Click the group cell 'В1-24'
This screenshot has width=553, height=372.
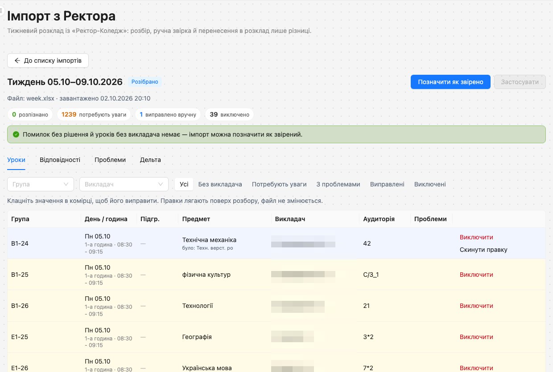click(x=20, y=243)
